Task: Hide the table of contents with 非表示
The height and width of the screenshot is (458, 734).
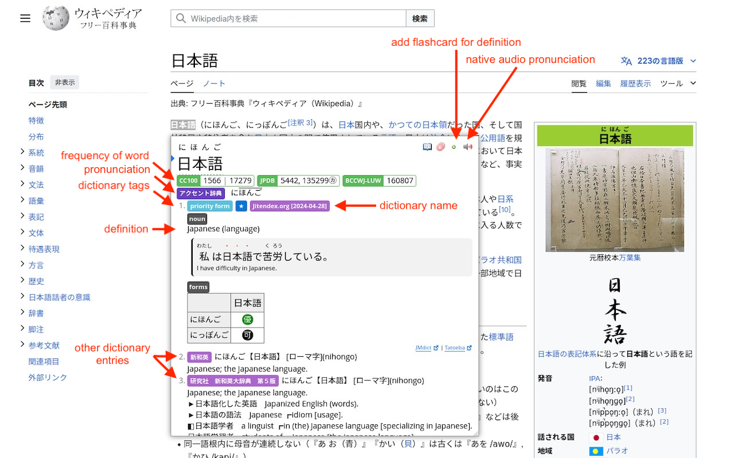Action: click(64, 82)
